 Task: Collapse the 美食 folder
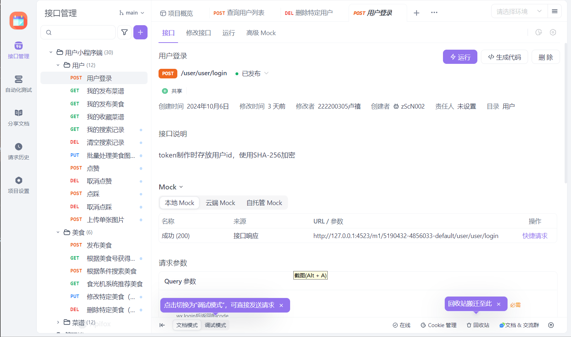pyautogui.click(x=58, y=232)
